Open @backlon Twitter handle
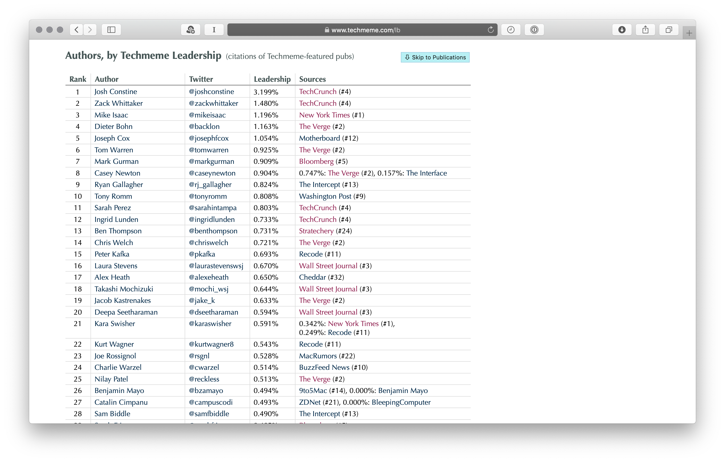 tap(204, 127)
